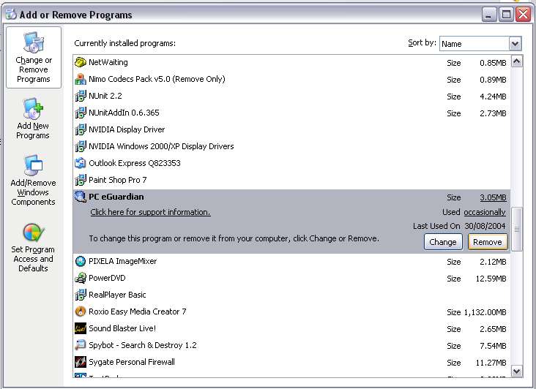This screenshot has height=389, width=536.
Task: Select Paint Shop Pro 7 in list
Action: tap(117, 180)
